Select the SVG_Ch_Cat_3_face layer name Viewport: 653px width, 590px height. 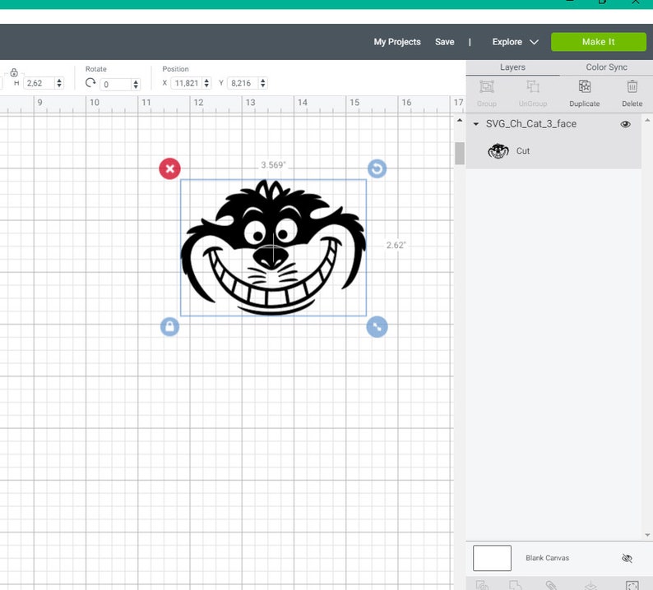pos(531,124)
